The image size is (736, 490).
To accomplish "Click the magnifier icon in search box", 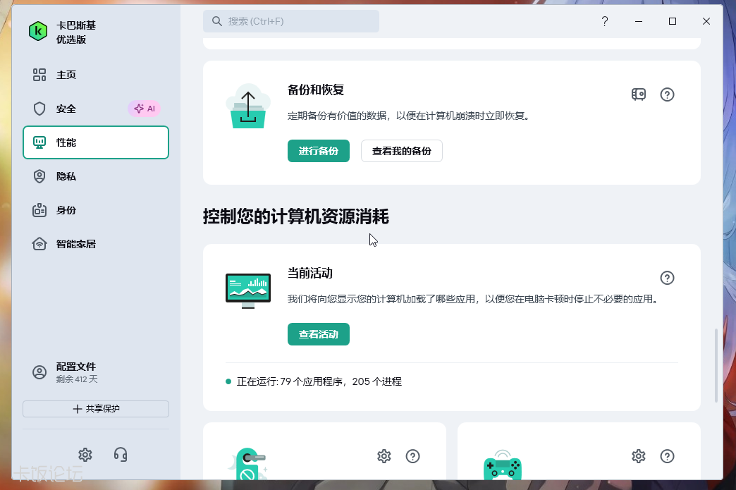I will coord(216,21).
